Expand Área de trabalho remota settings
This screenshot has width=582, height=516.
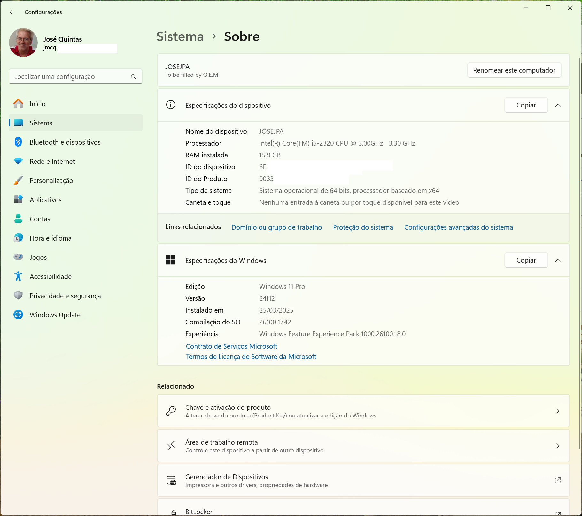[x=558, y=446]
